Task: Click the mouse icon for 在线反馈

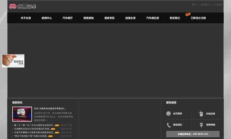Action: [x=201, y=114]
